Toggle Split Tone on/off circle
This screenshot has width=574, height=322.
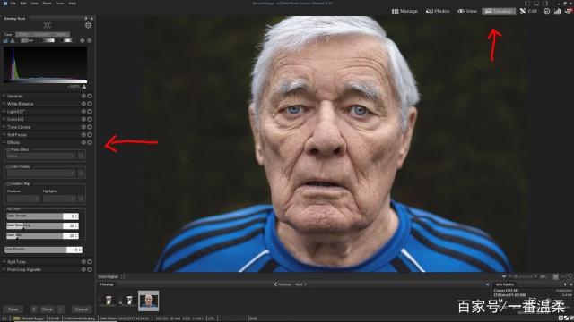[90, 262]
